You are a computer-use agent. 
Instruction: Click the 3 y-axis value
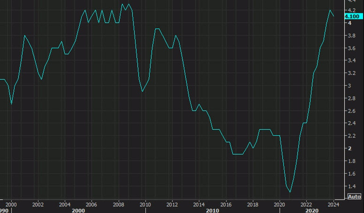click(349, 86)
